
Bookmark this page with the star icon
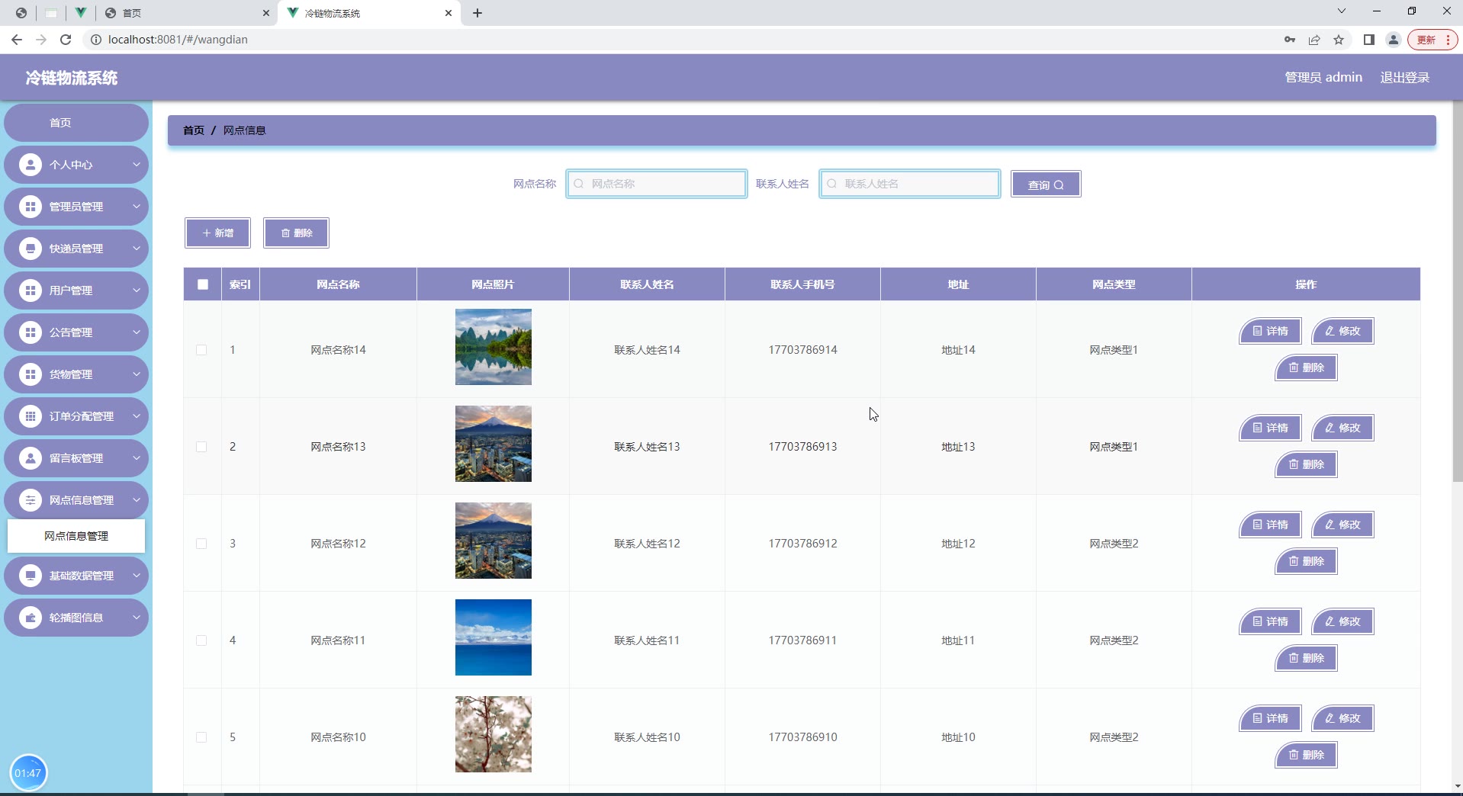coord(1339,40)
